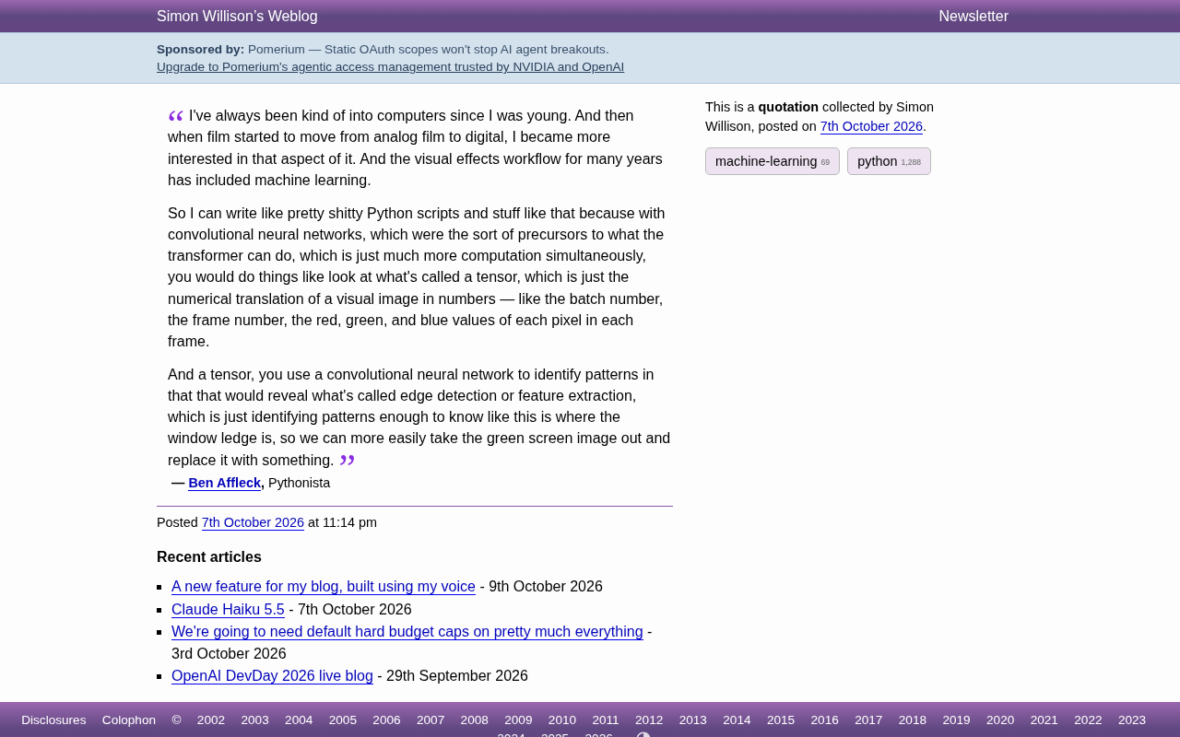
Task: Open the Disclosures footer link
Action: pos(53,719)
